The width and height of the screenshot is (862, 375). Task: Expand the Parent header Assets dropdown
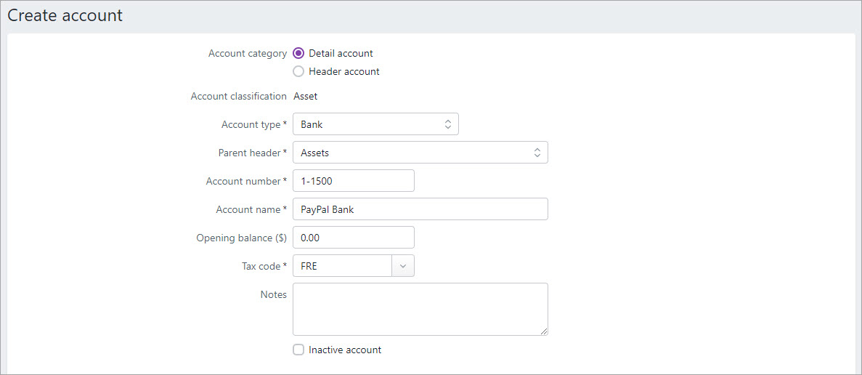click(x=420, y=153)
